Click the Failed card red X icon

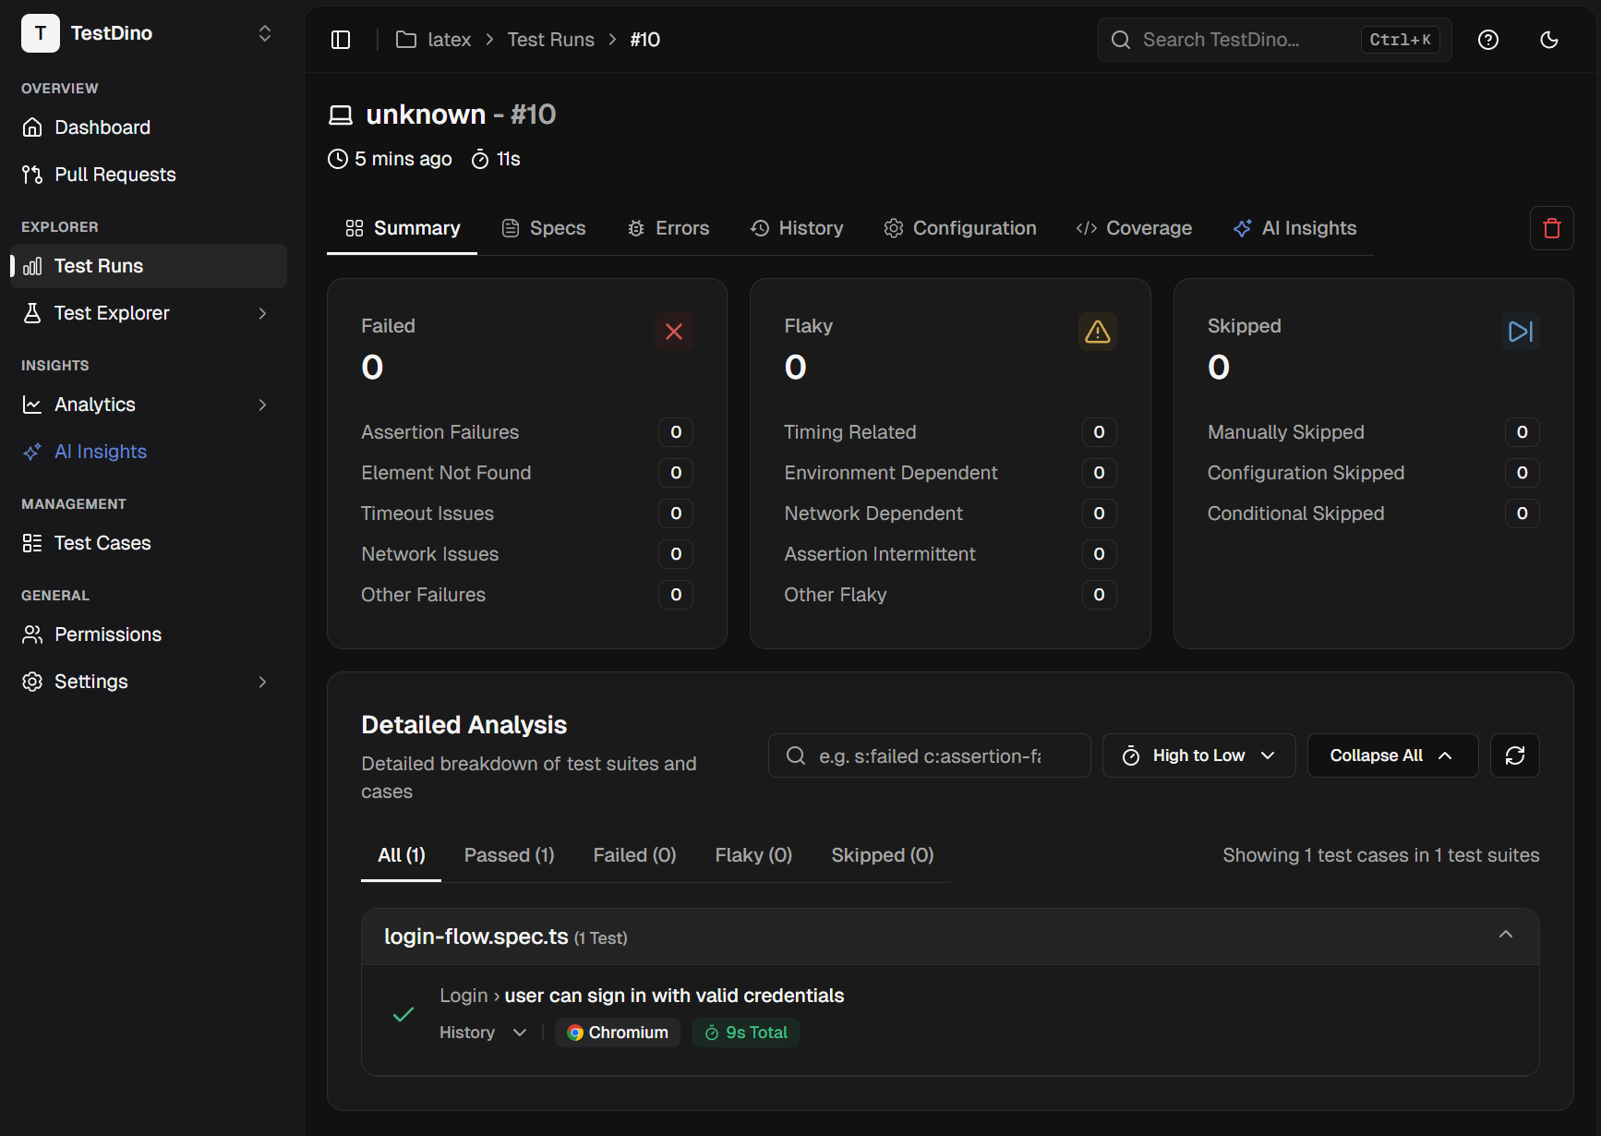(x=674, y=332)
